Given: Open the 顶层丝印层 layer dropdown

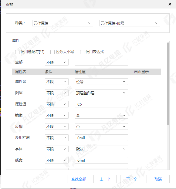Looking at the screenshot, I should [101, 93].
